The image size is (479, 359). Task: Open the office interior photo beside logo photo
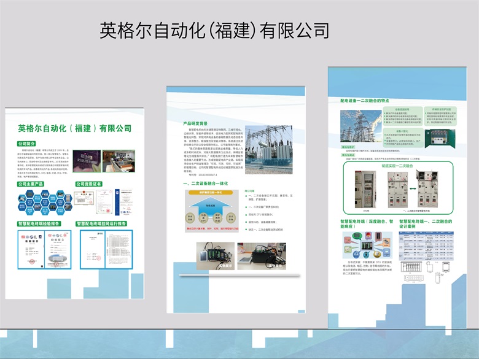119,161
